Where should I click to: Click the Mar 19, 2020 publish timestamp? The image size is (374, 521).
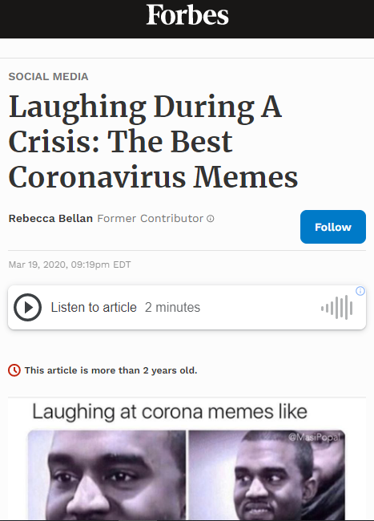70,265
